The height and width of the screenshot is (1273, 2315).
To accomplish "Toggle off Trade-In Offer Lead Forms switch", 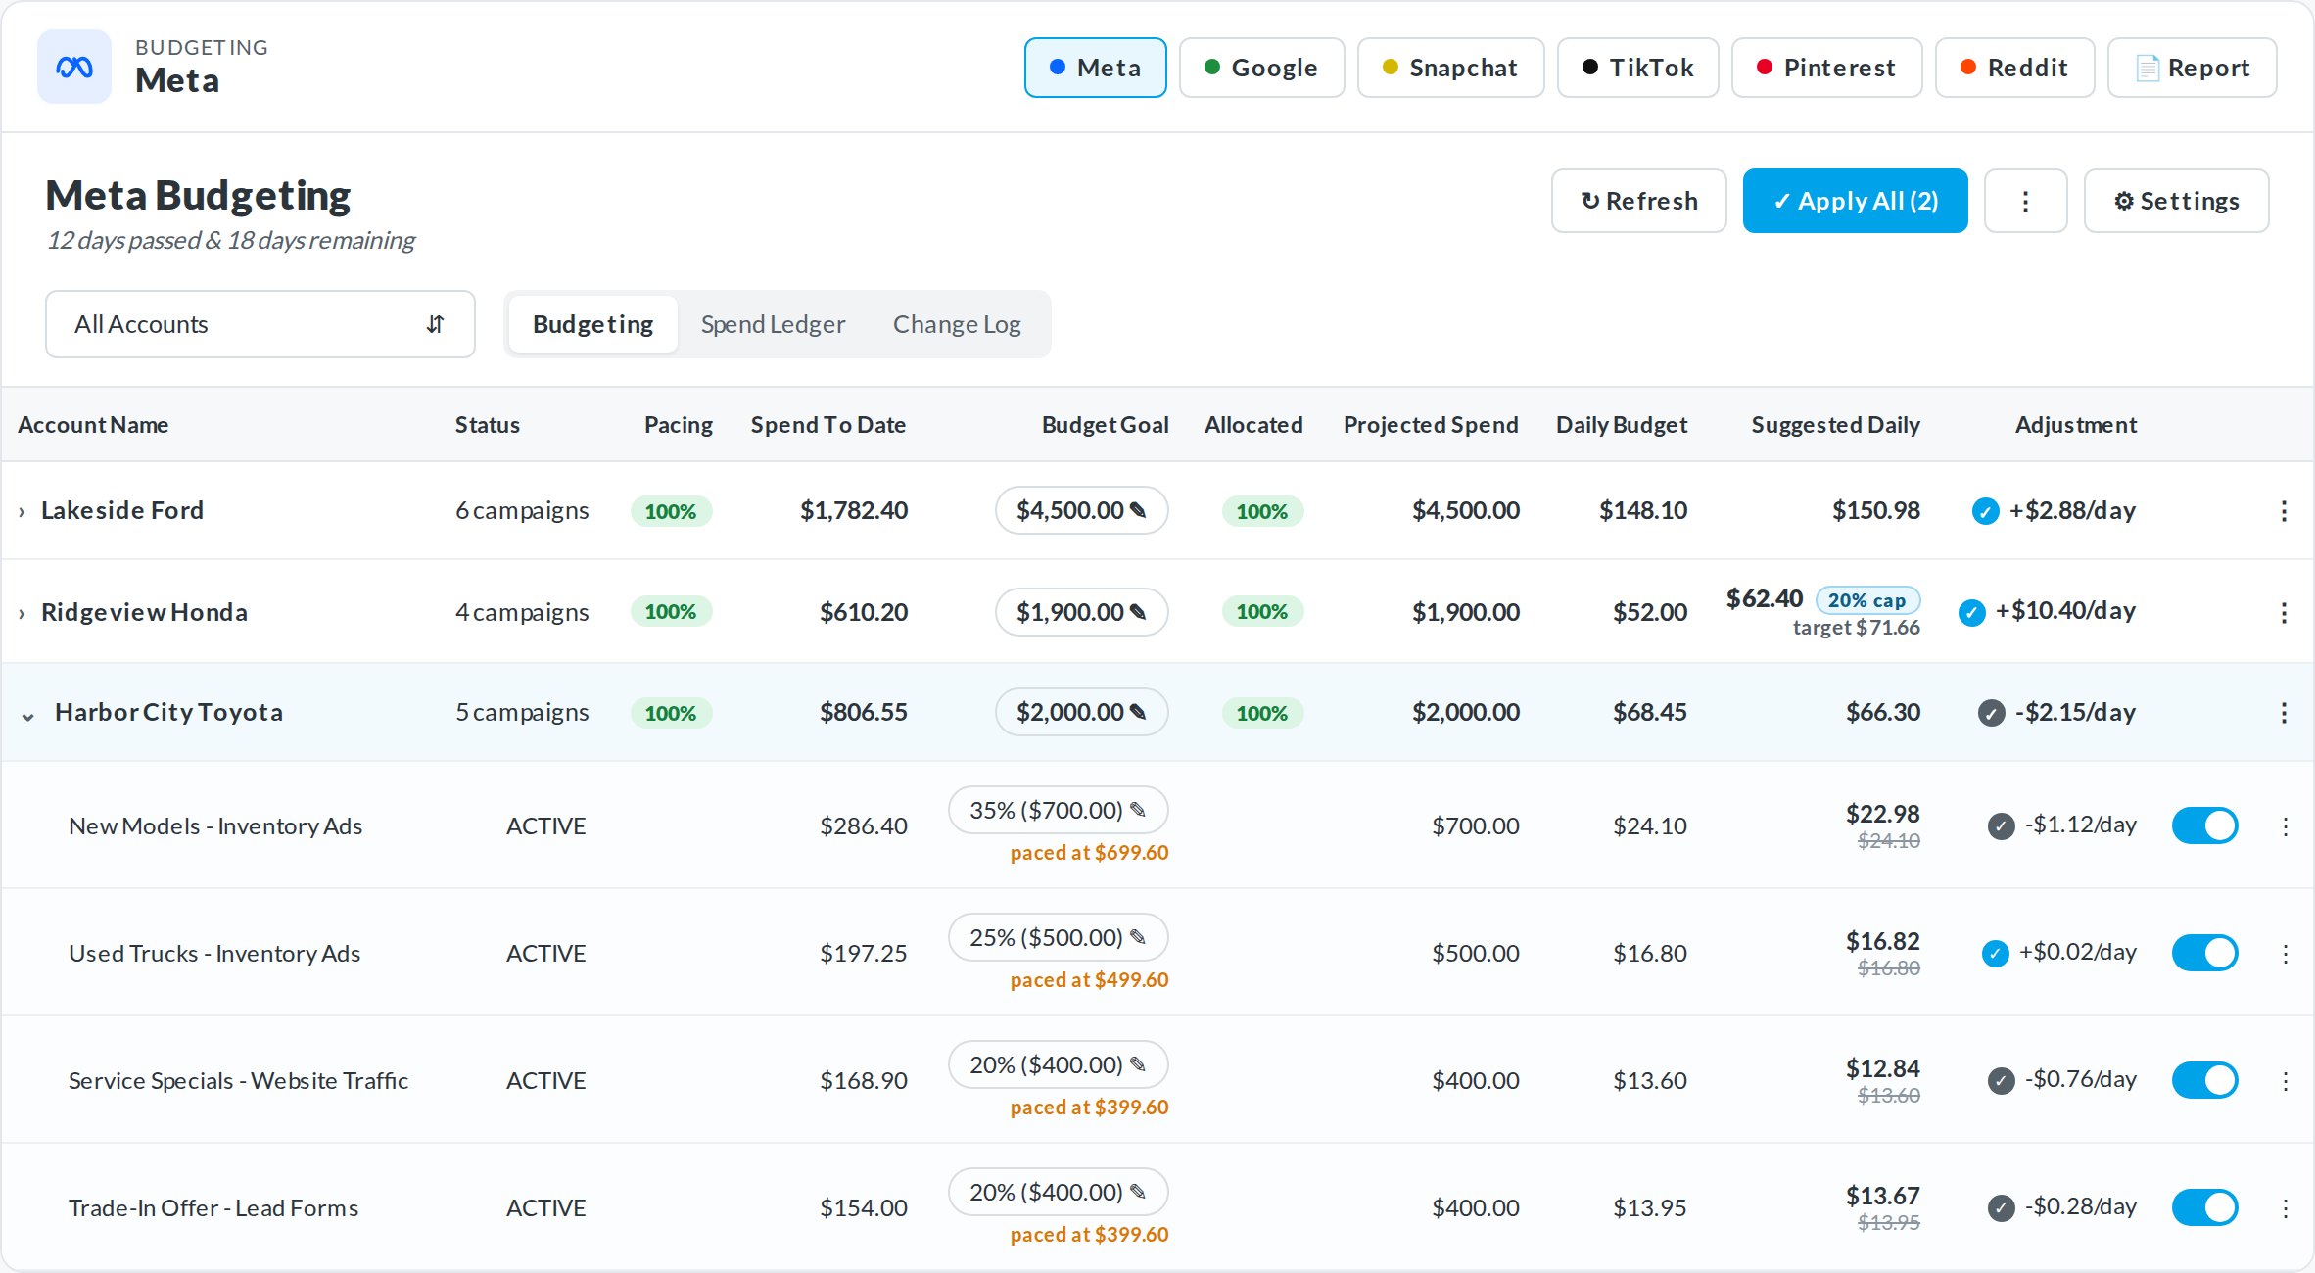I will point(2204,1207).
